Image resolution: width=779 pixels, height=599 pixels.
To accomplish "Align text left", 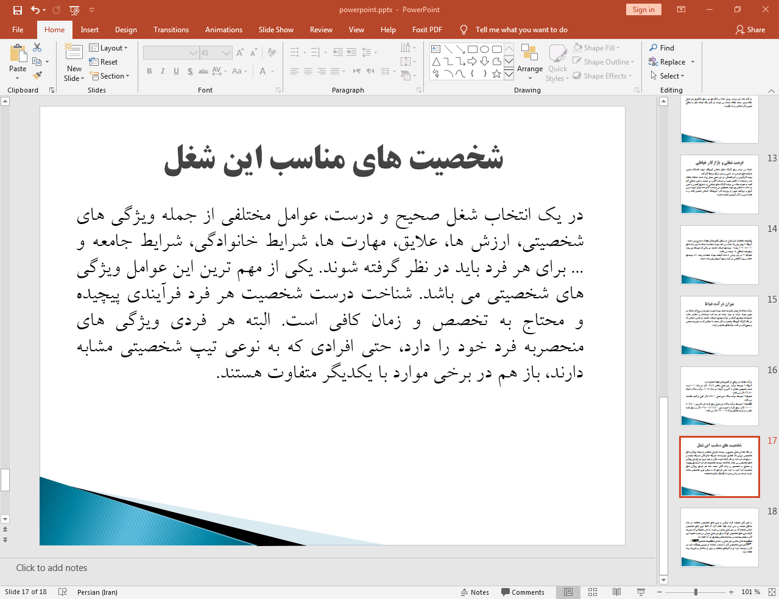I will click(x=295, y=71).
